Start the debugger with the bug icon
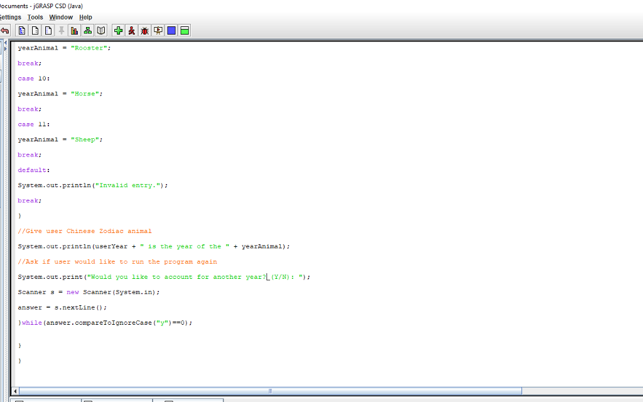The width and height of the screenshot is (643, 402). point(144,30)
